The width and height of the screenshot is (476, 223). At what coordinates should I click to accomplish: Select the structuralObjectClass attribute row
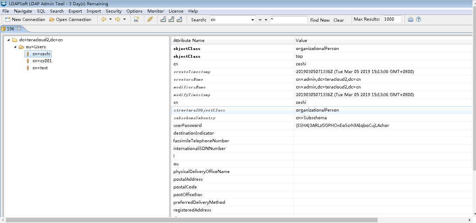tap(322, 110)
